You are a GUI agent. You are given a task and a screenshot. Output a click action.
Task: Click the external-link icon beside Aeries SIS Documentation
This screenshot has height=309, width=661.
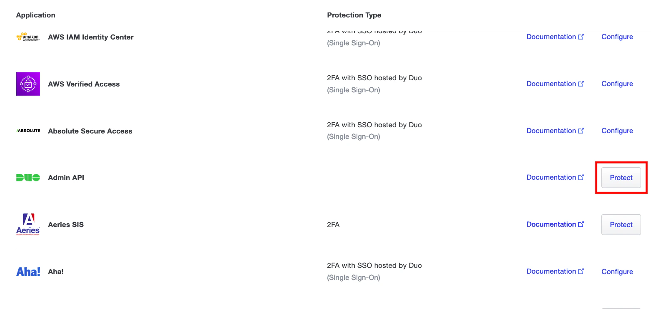581,224
